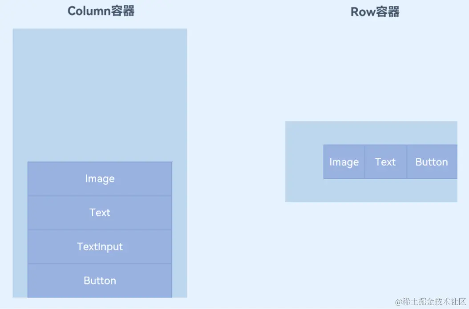This screenshot has height=309, width=469.
Task: Open the 稀土掘金技术社区 watermark
Action: coord(430,301)
